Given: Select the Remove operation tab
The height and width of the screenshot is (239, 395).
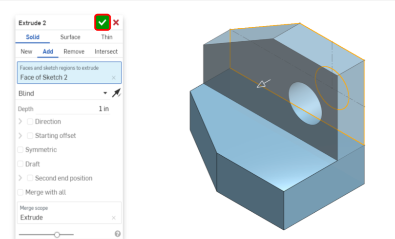Looking at the screenshot, I should click(x=74, y=52).
